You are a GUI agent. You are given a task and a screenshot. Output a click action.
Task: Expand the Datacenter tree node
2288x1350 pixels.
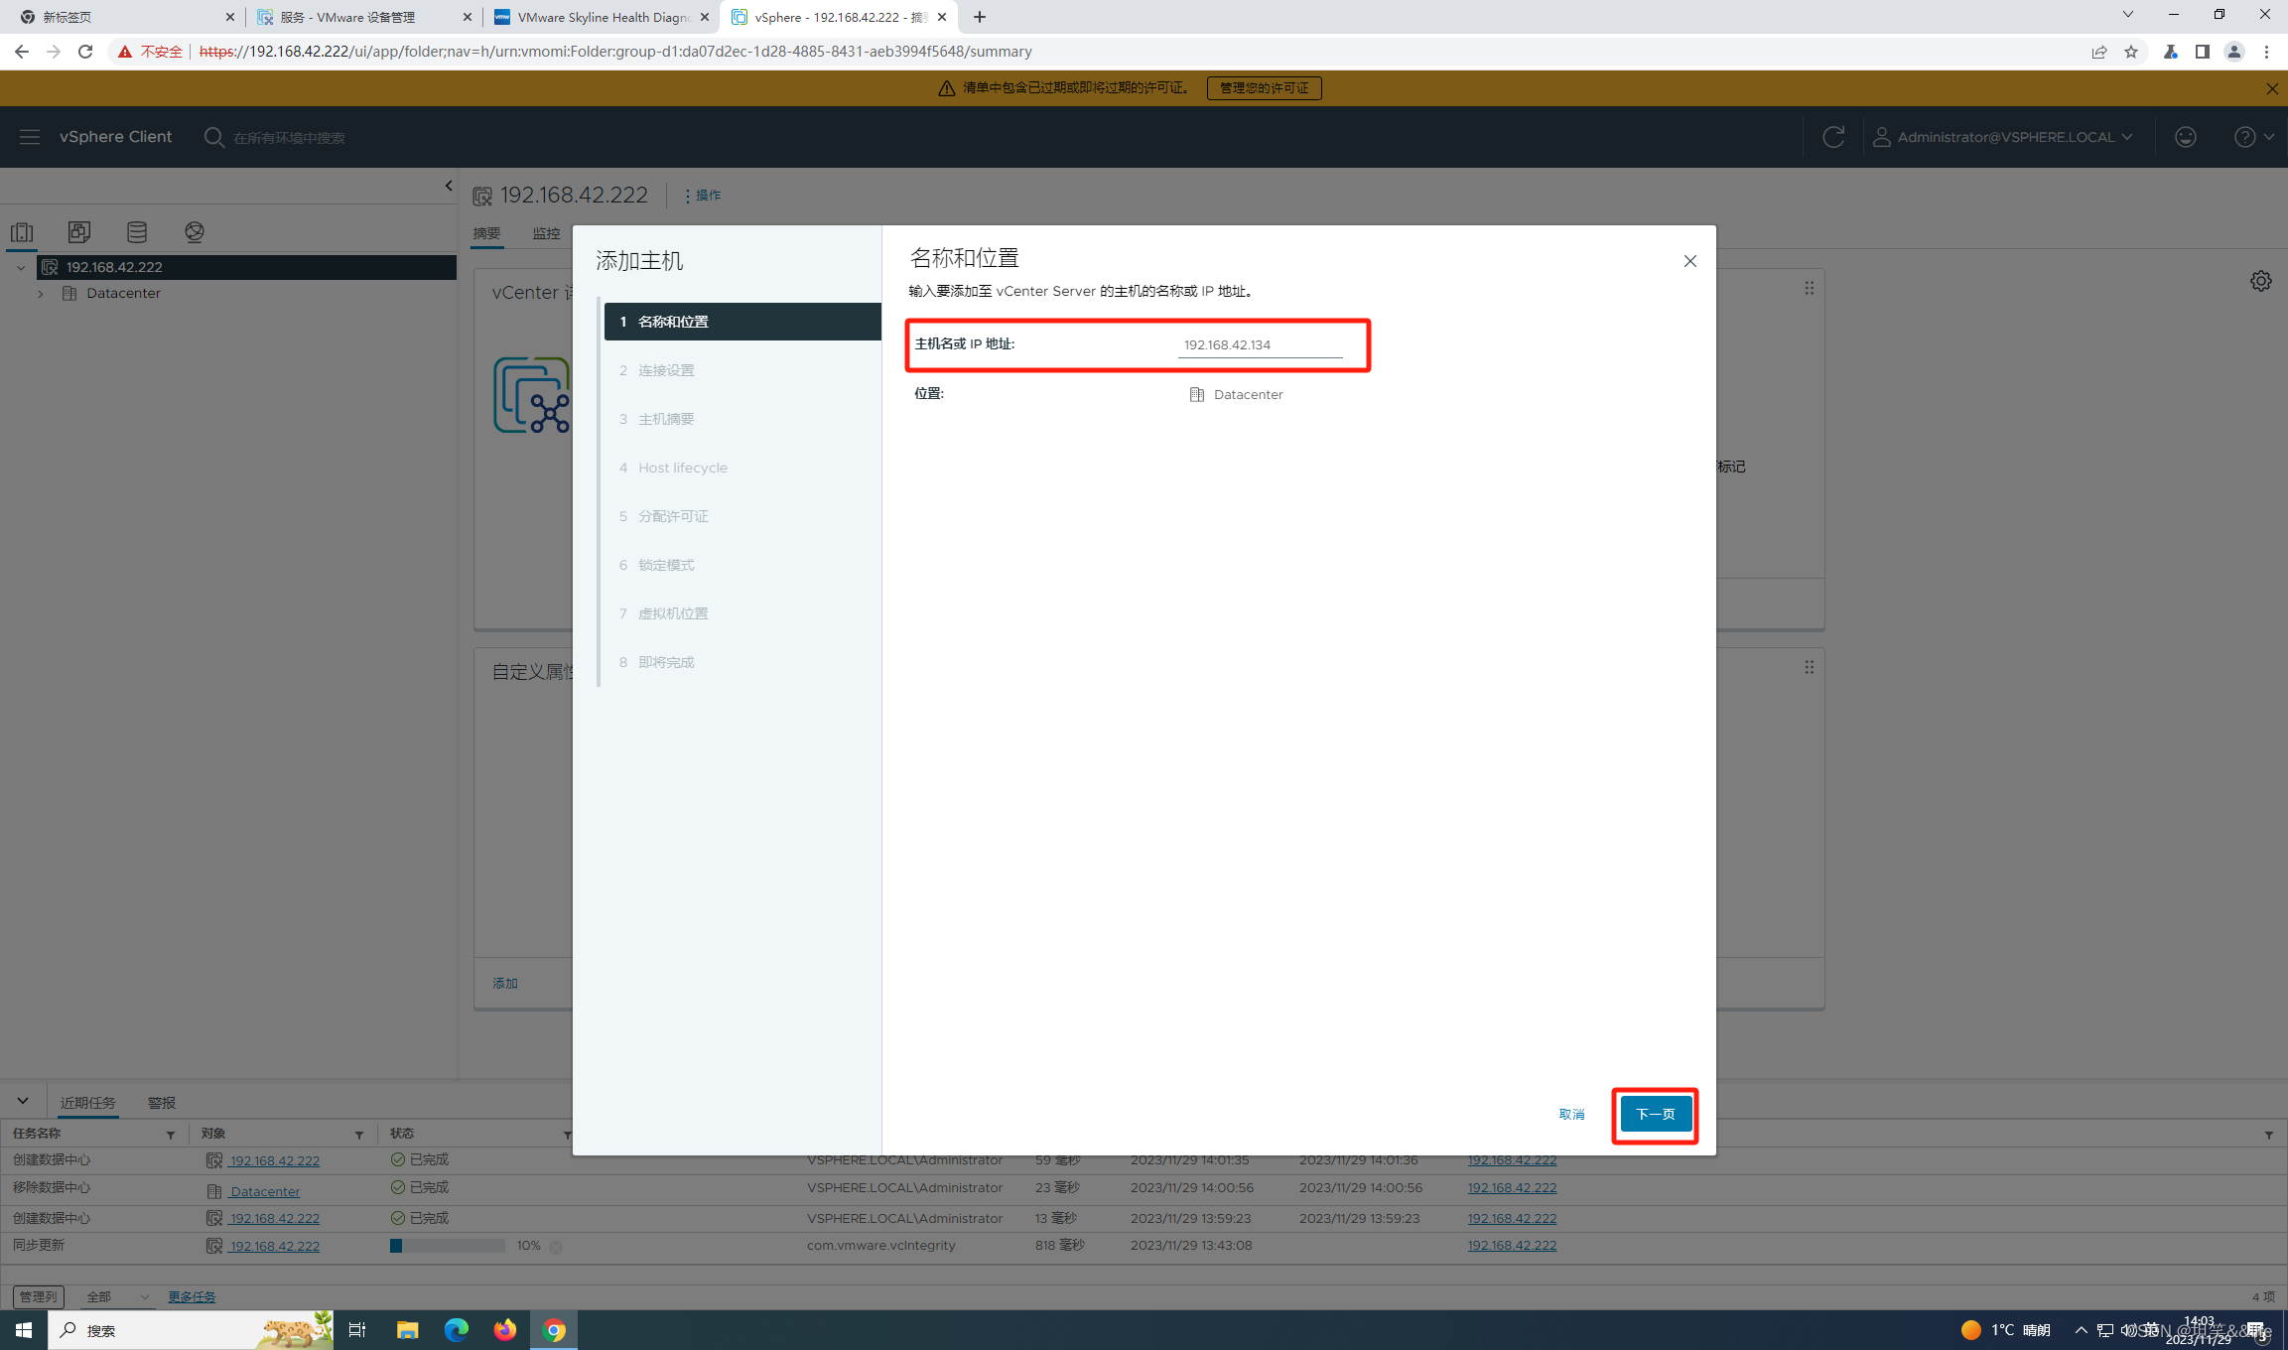tap(41, 294)
